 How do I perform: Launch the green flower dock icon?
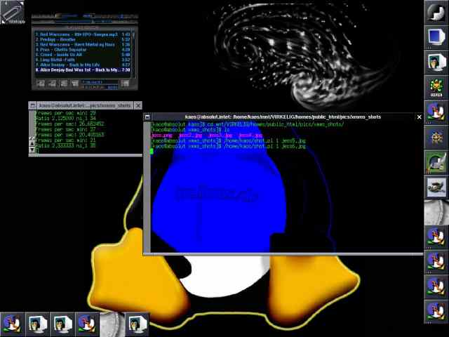(436, 87)
